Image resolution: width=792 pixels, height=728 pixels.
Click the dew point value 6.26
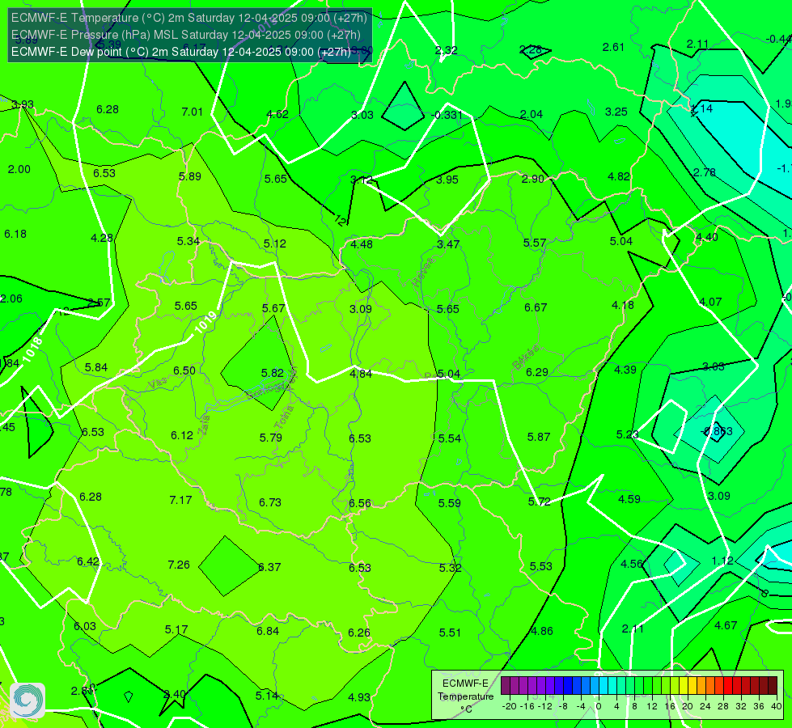(x=359, y=633)
